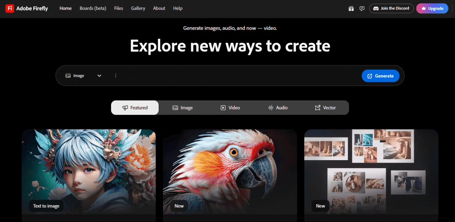455x222 pixels.
Task: Open Help in the top navigation
Action: (x=178, y=8)
